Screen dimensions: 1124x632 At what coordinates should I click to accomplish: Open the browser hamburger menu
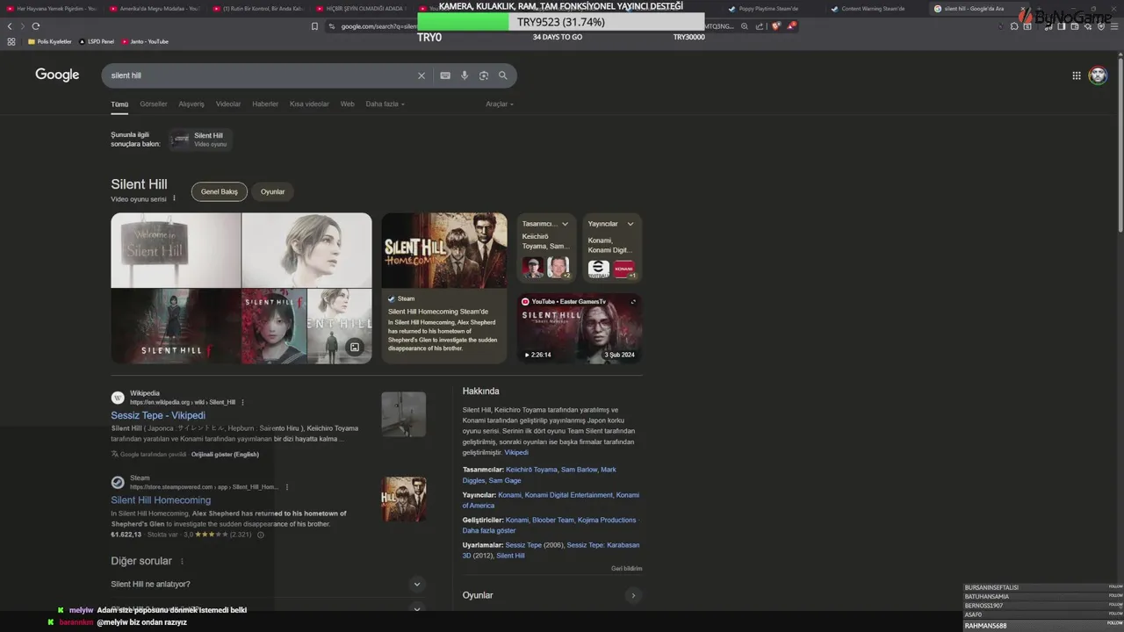click(1115, 26)
